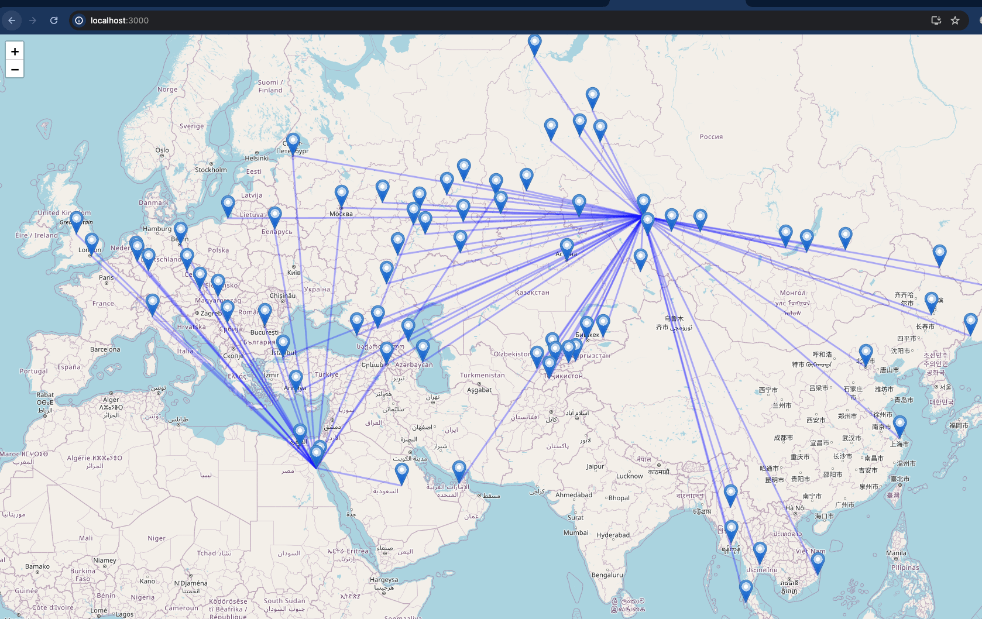Select the marker at Astana
The image size is (982, 619).
coord(566,249)
